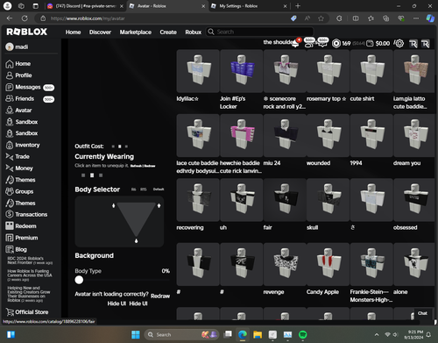This screenshot has height=343, width=438.
Task: Select the dream you shirt thumbnail
Action: coord(414,135)
